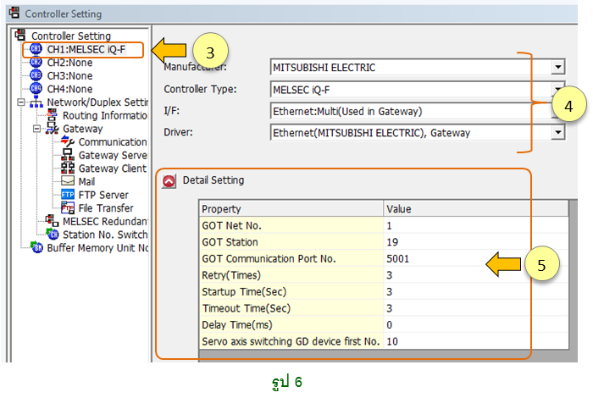Edit Servo axis switching GD device value 10
This screenshot has height=409, width=593.
[x=476, y=341]
